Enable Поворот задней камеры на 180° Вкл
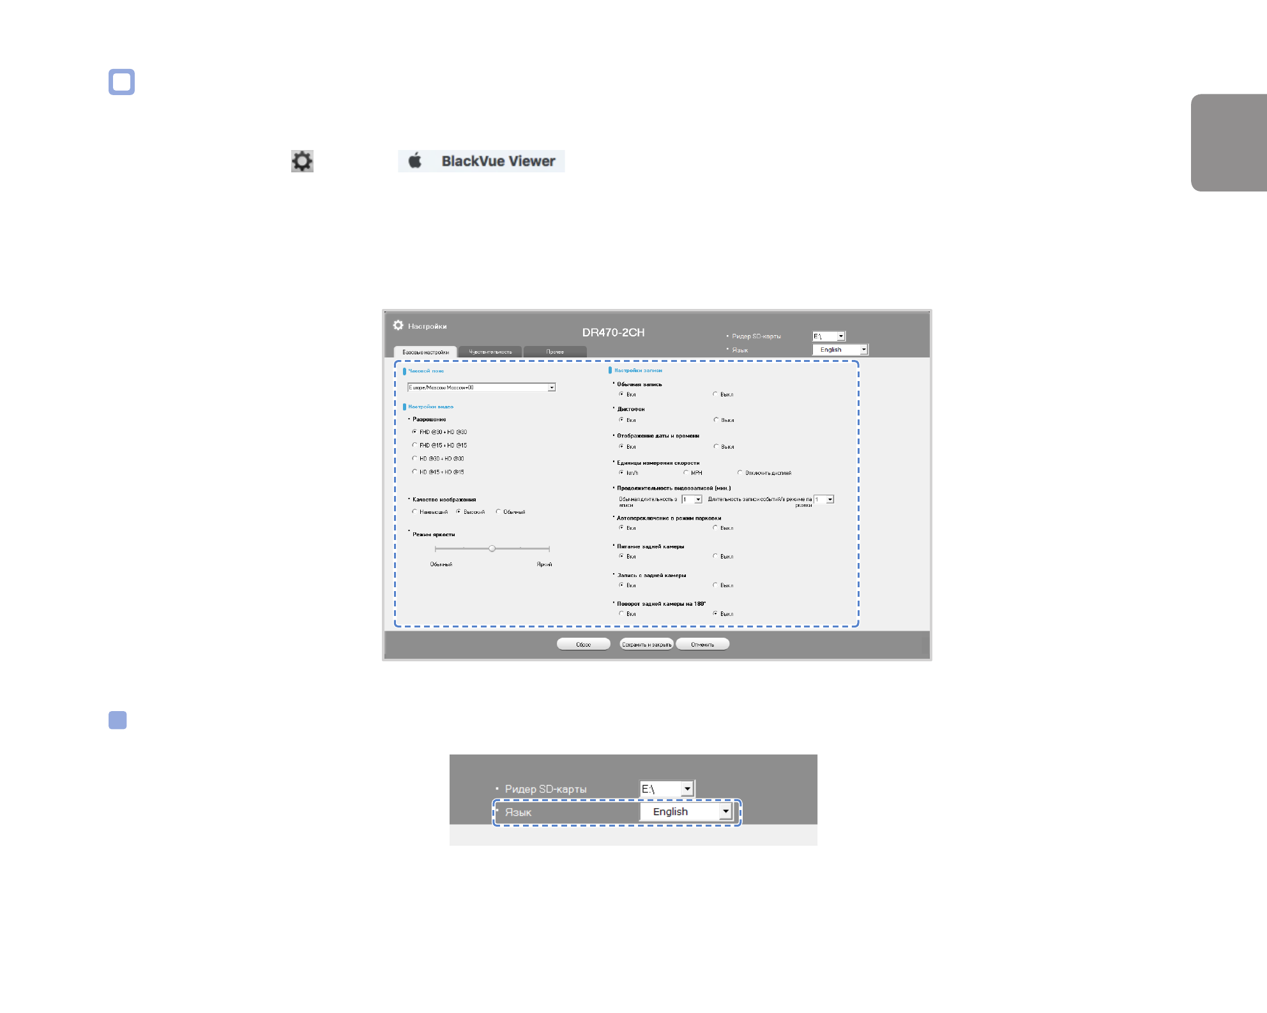The height and width of the screenshot is (1013, 1267). pyautogui.click(x=621, y=613)
